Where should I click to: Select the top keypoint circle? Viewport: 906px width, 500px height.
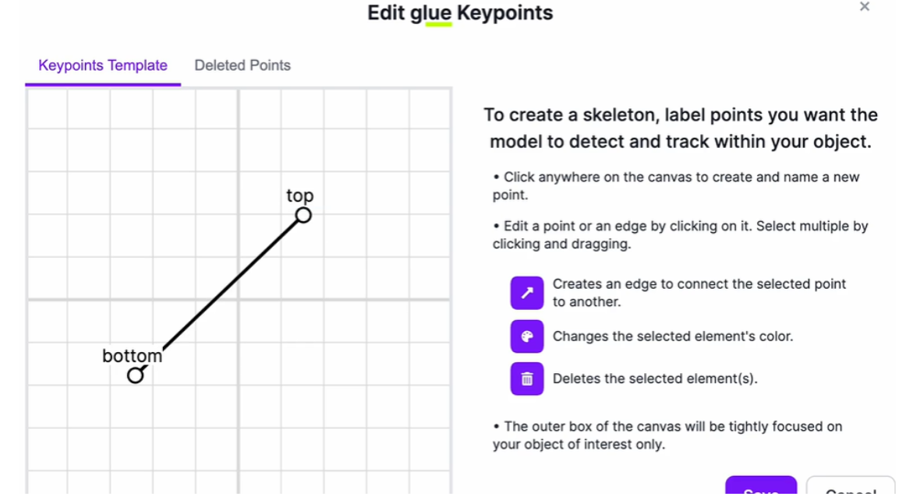click(x=303, y=215)
